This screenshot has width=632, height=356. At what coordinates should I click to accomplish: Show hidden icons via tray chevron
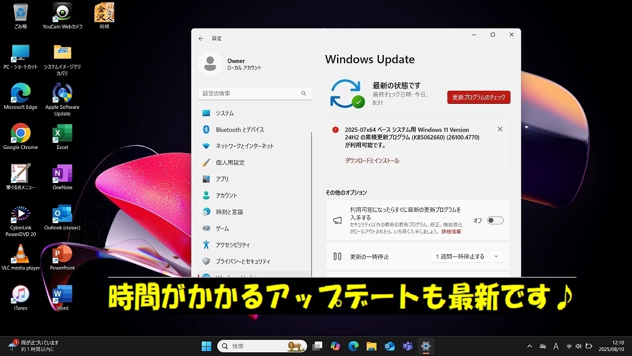click(530, 346)
